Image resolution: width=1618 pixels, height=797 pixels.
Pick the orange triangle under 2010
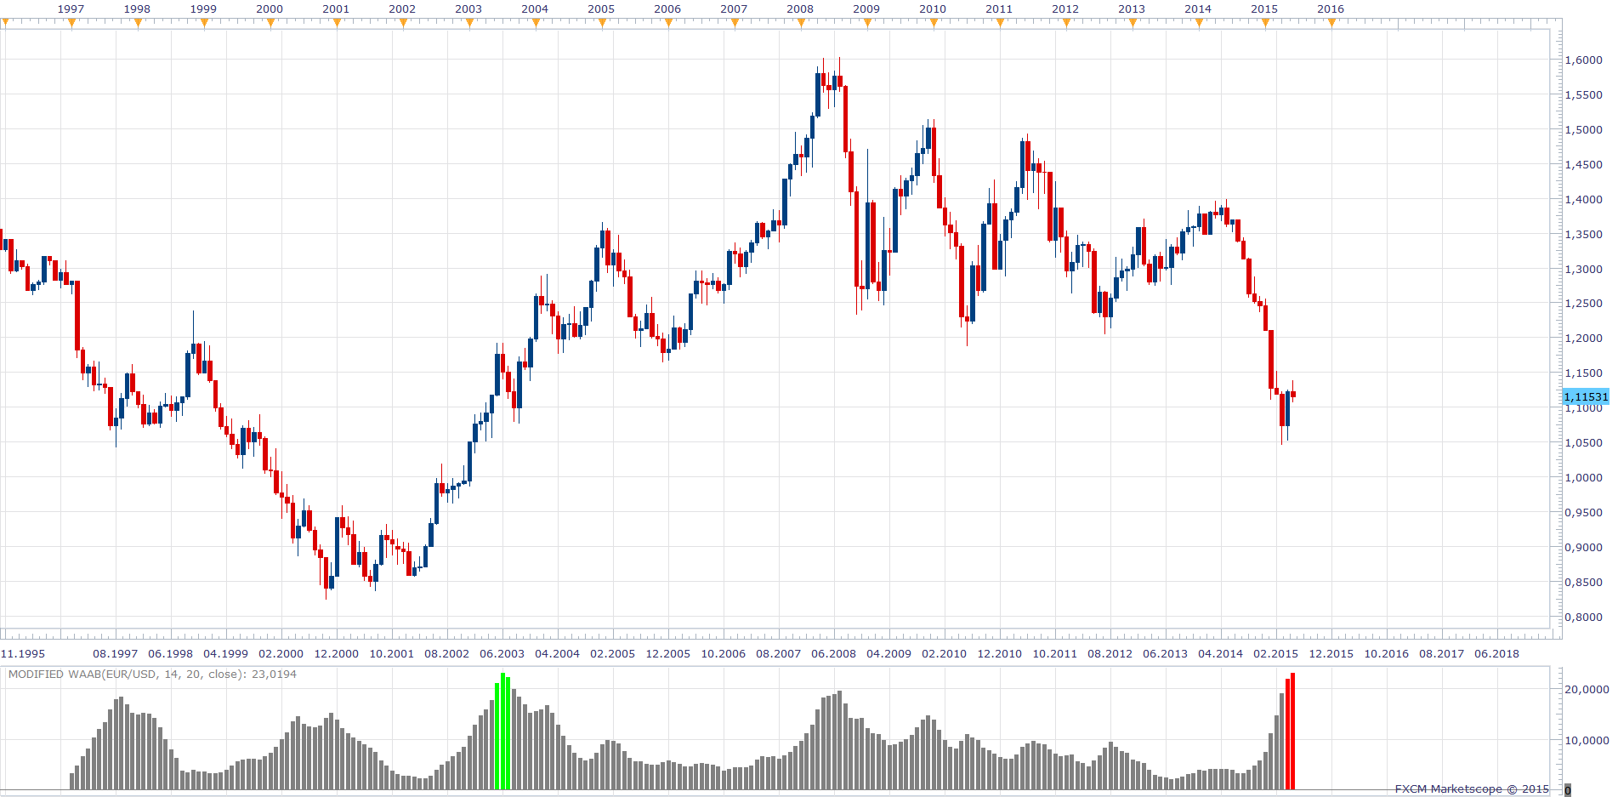[934, 23]
